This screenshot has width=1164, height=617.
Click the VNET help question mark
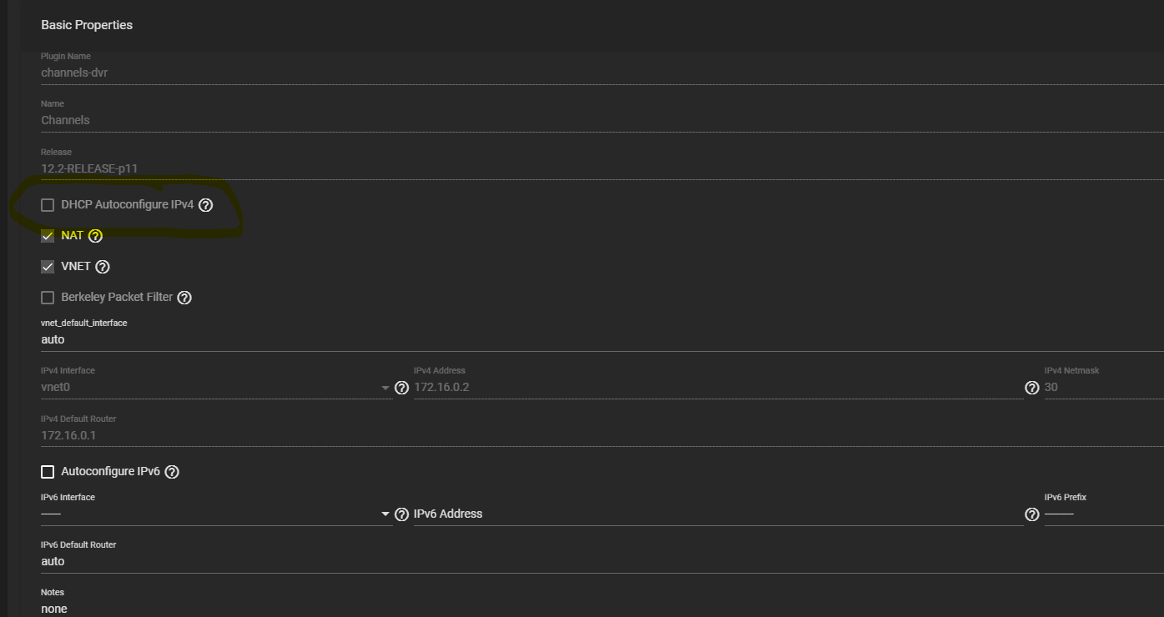coord(103,267)
